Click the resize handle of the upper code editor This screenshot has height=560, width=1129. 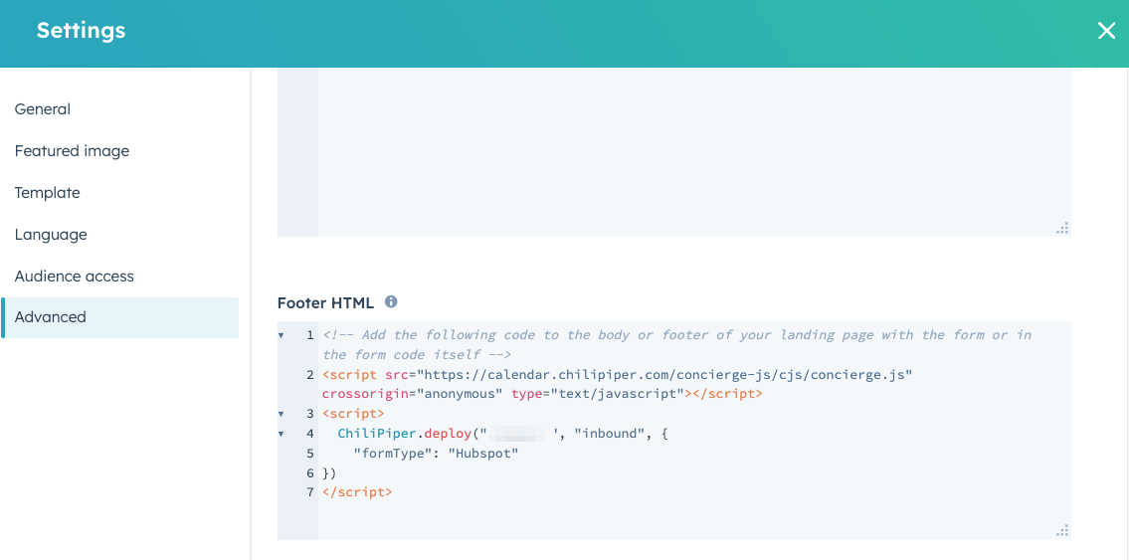1062,228
